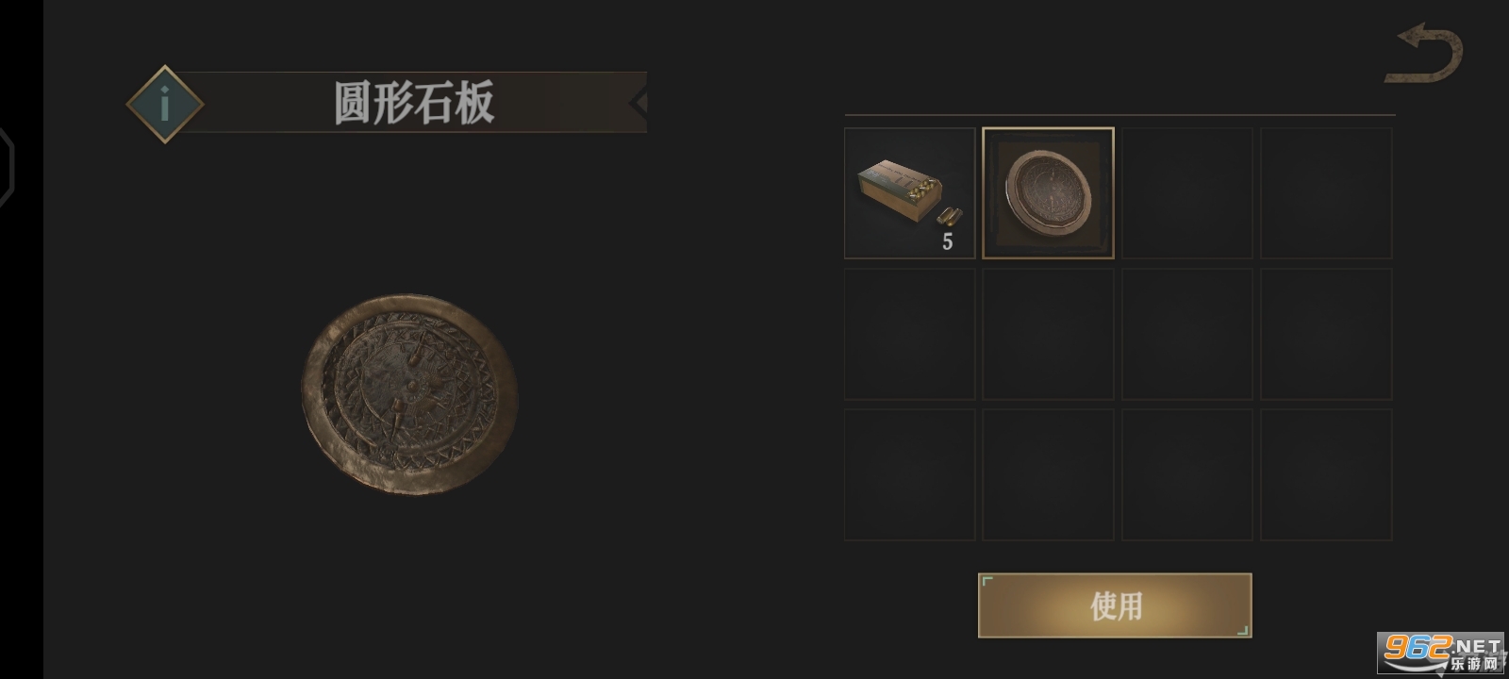
Task: Select the last empty slot in first row
Action: pos(1326,193)
